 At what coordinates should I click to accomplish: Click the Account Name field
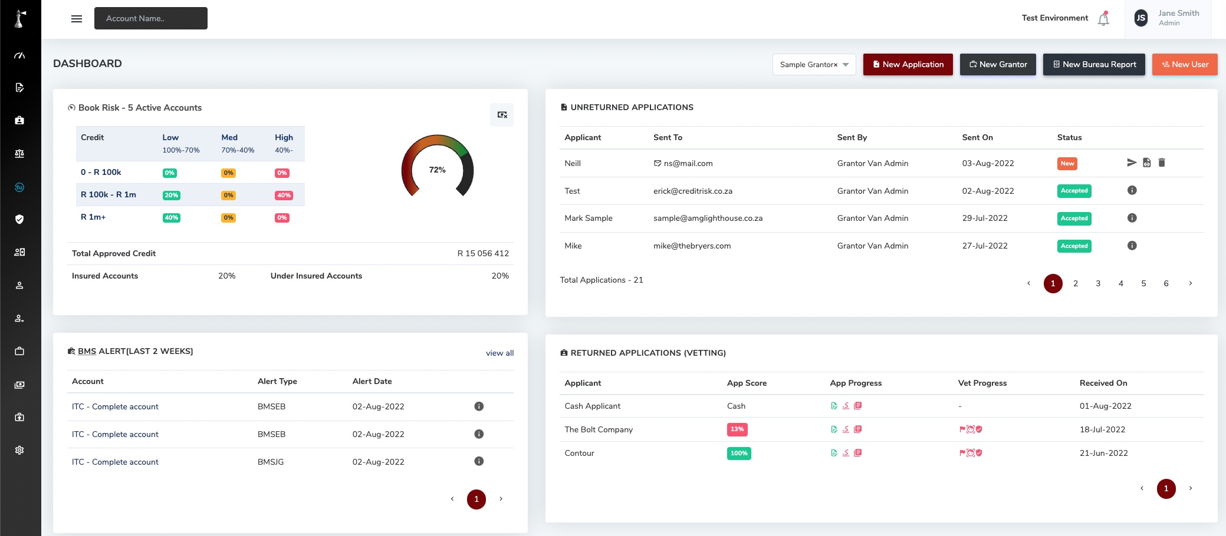point(151,18)
